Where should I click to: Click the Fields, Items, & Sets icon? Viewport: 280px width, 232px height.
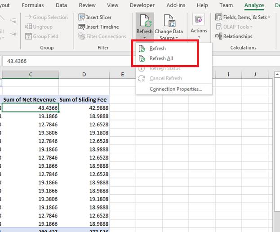tap(218, 17)
